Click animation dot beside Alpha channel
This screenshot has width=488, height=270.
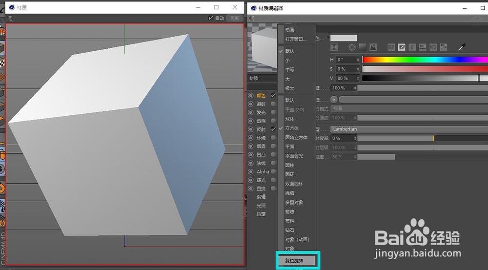click(251, 171)
